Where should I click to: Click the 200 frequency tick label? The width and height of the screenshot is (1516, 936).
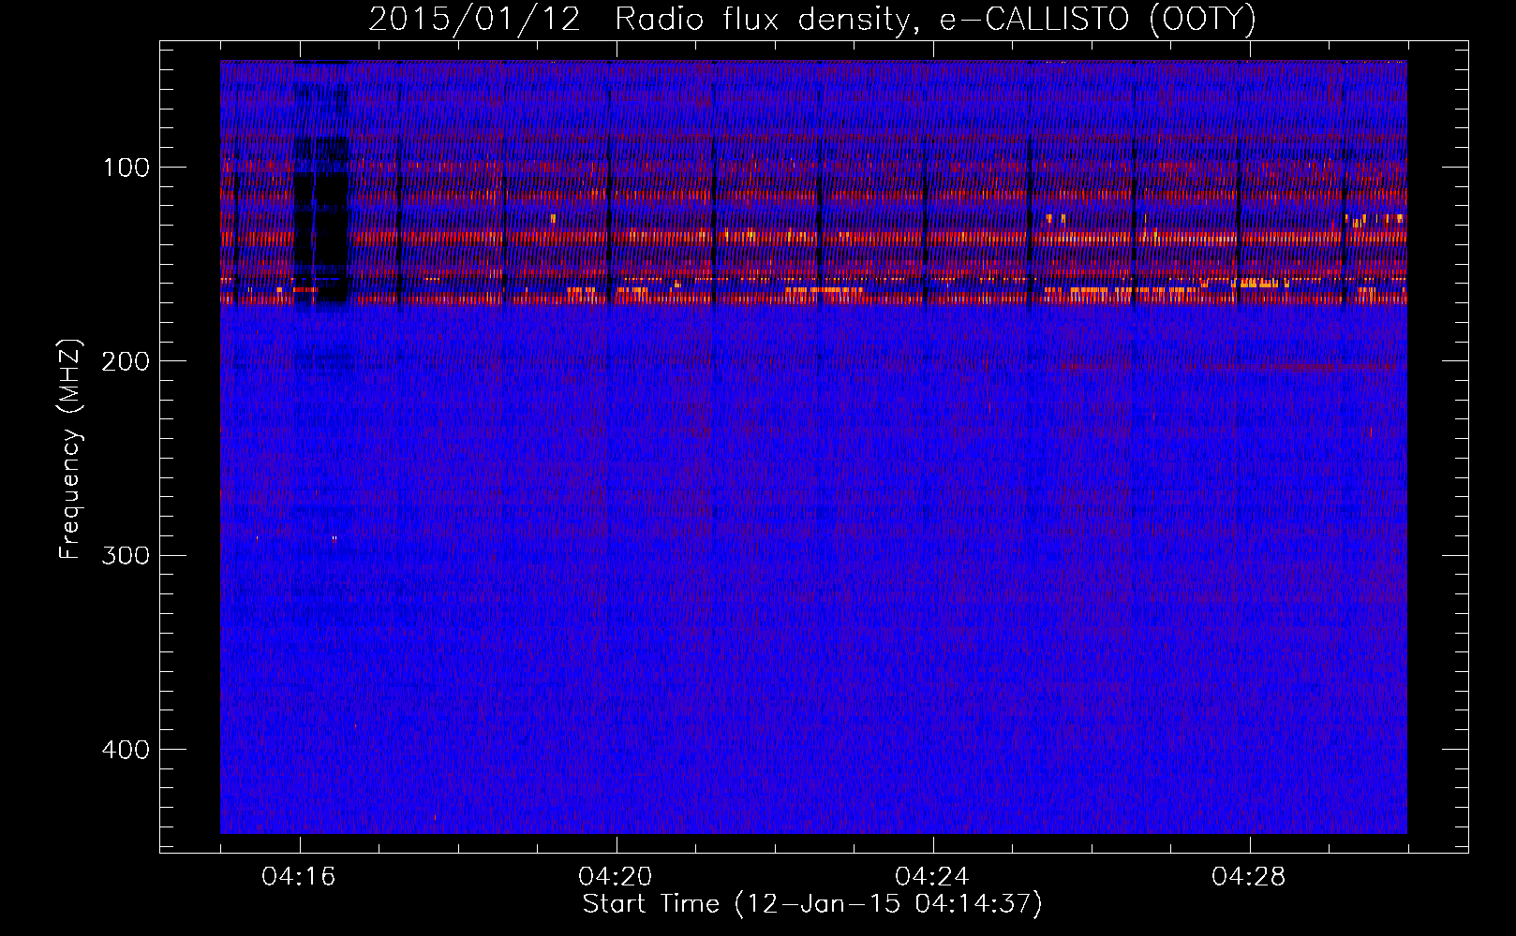coord(126,361)
